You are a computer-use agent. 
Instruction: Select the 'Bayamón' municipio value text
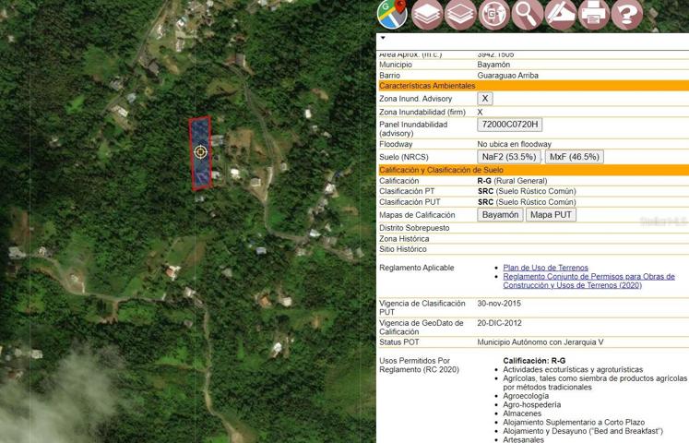pyautogui.click(x=493, y=65)
